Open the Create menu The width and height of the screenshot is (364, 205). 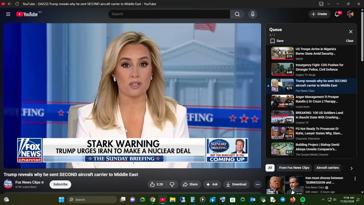tap(319, 14)
